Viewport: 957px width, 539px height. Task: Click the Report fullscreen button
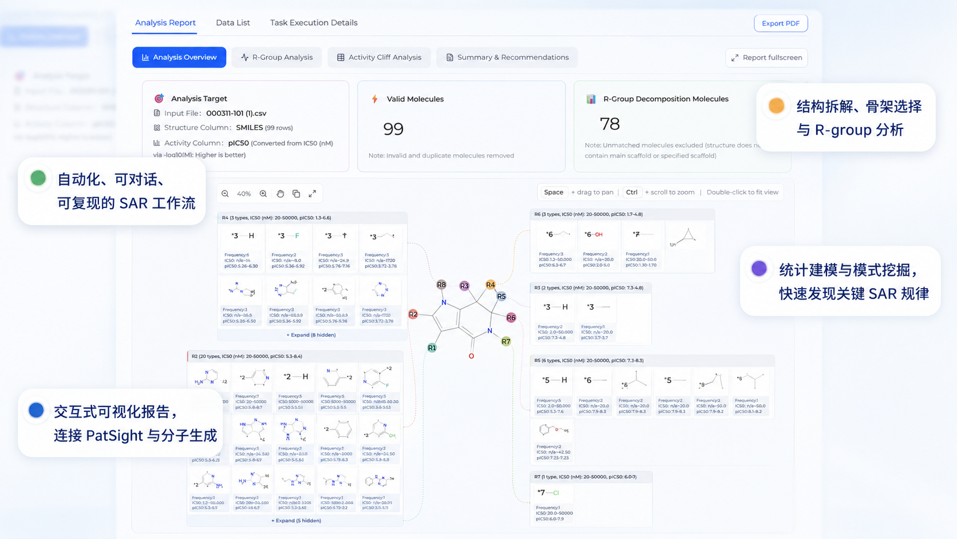click(766, 57)
